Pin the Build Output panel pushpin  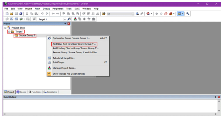[x=215, y=97]
